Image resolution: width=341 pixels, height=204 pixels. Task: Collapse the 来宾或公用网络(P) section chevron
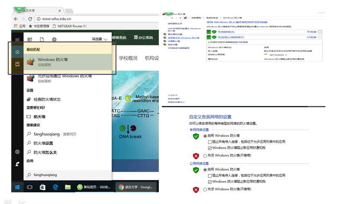point(319,37)
